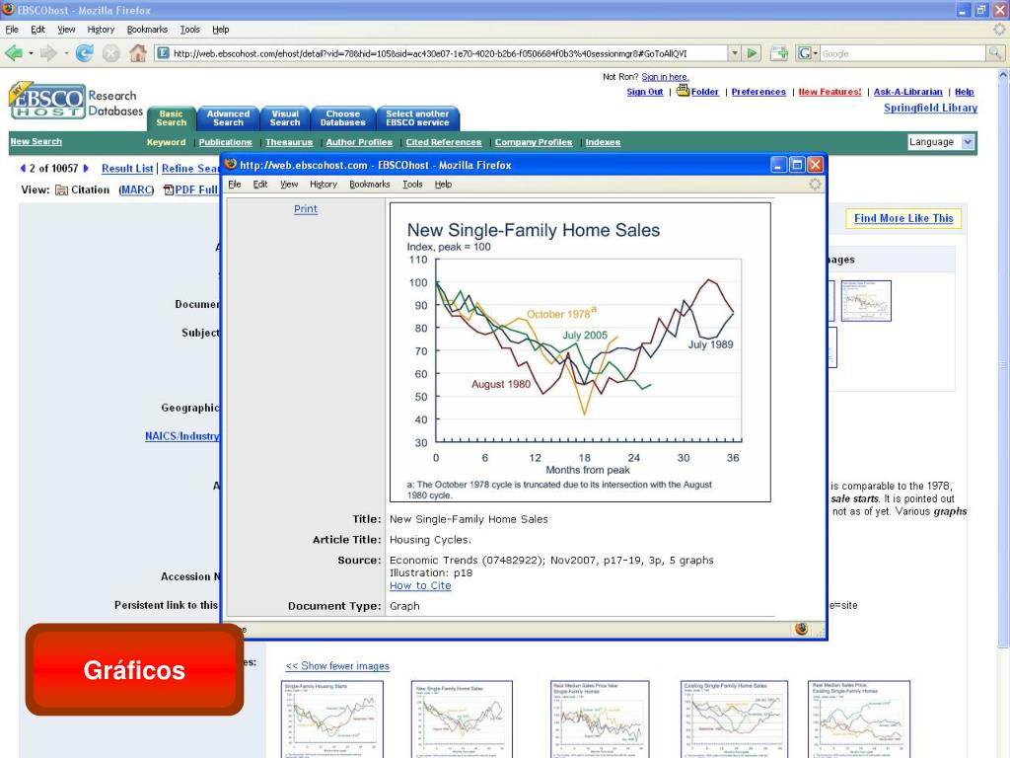Click the EBSCOhost logo
This screenshot has height=758, width=1010.
coord(47,102)
